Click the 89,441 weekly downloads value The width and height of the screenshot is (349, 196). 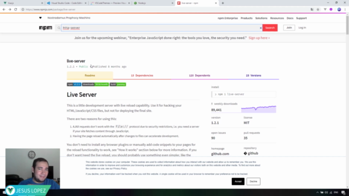(x=216, y=110)
